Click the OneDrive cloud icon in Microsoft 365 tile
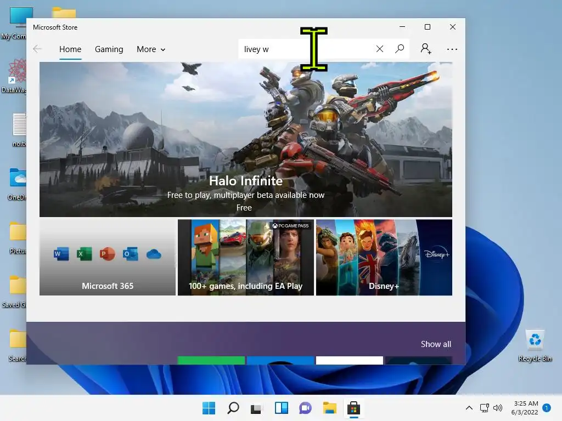 click(154, 254)
